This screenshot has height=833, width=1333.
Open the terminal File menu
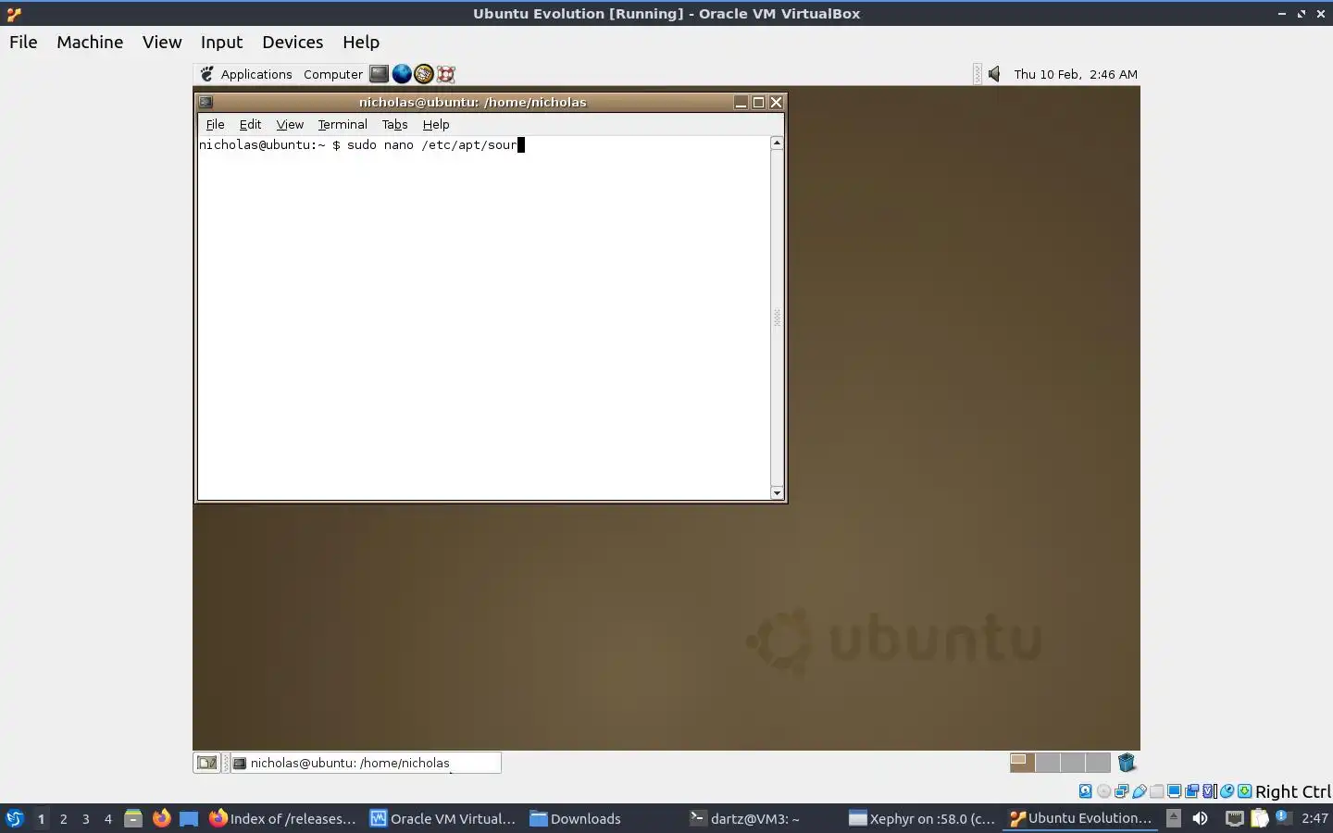pyautogui.click(x=215, y=124)
